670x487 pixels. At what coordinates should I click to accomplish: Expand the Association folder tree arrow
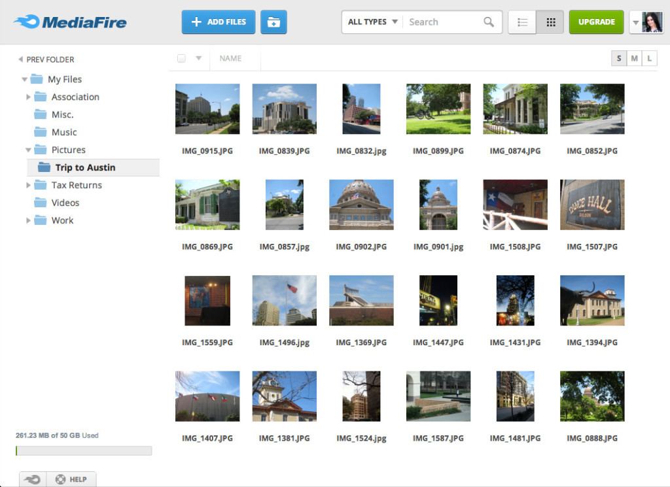[28, 97]
